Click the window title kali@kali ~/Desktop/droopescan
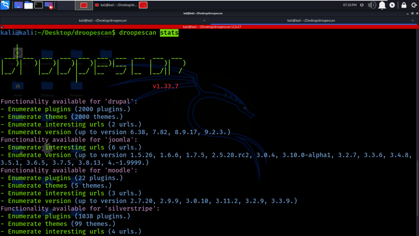The width and height of the screenshot is (419, 236). pyautogui.click(x=203, y=13)
